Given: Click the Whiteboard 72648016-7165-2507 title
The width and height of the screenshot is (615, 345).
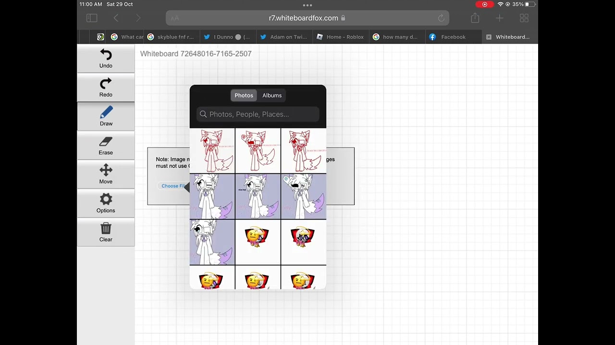Looking at the screenshot, I should click(x=196, y=54).
